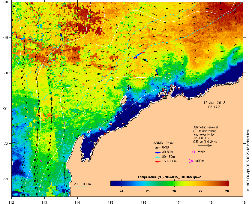Click the magenta drifter chevron legend symbol

(x=191, y=161)
